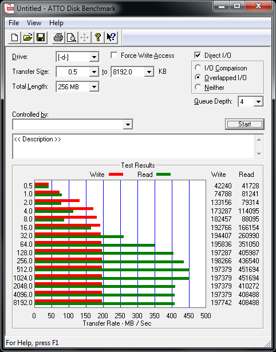276x352 pixels.
Task: Click inside the Description text box
Action: pos(133,147)
